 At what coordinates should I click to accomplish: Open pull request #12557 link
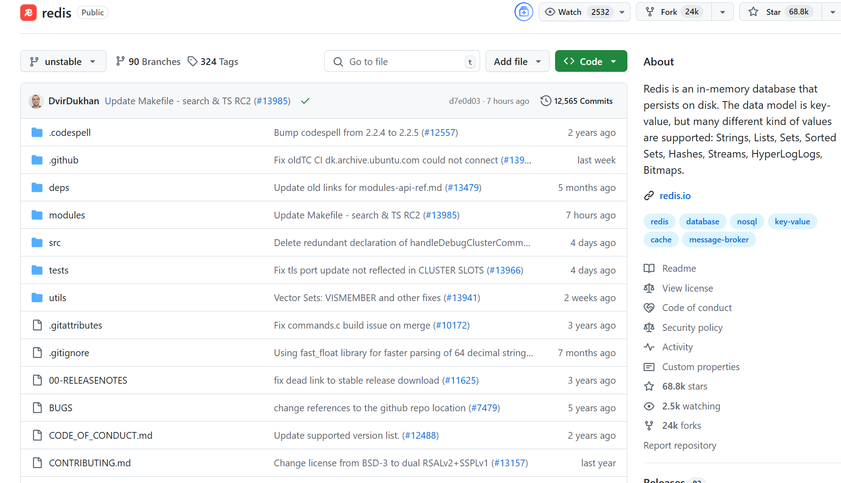coord(439,133)
